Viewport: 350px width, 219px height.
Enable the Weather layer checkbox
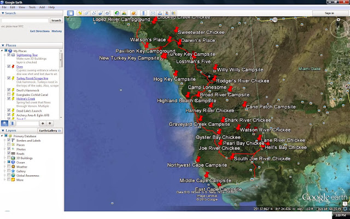click(9, 166)
